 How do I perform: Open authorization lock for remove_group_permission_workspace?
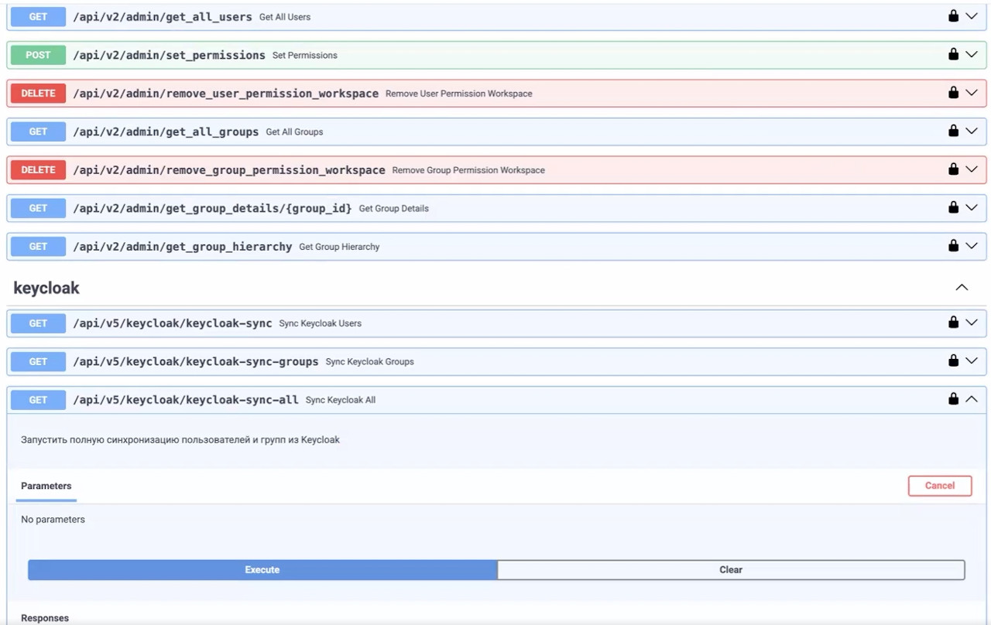(954, 169)
